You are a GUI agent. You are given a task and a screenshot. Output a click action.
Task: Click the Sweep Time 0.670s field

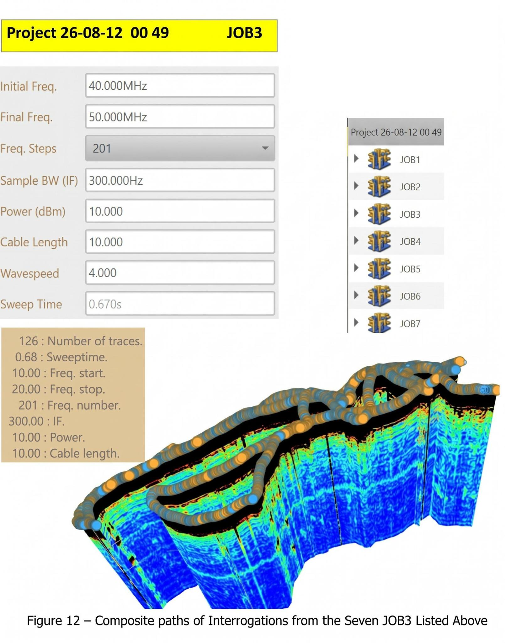pos(180,304)
